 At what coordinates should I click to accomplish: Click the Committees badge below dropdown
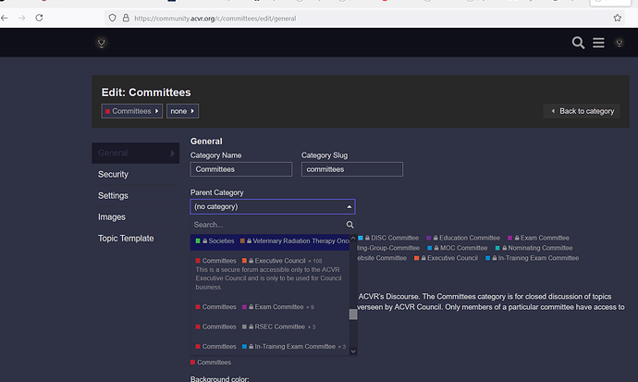tap(211, 363)
